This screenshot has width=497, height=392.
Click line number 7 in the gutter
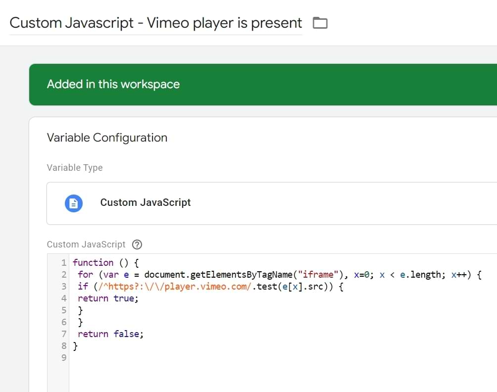(x=64, y=334)
